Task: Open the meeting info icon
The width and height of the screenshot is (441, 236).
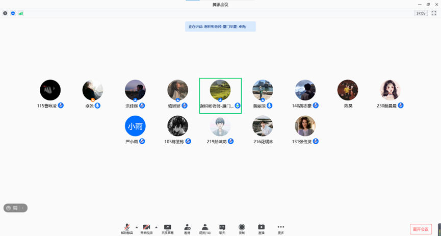Action: (5, 13)
